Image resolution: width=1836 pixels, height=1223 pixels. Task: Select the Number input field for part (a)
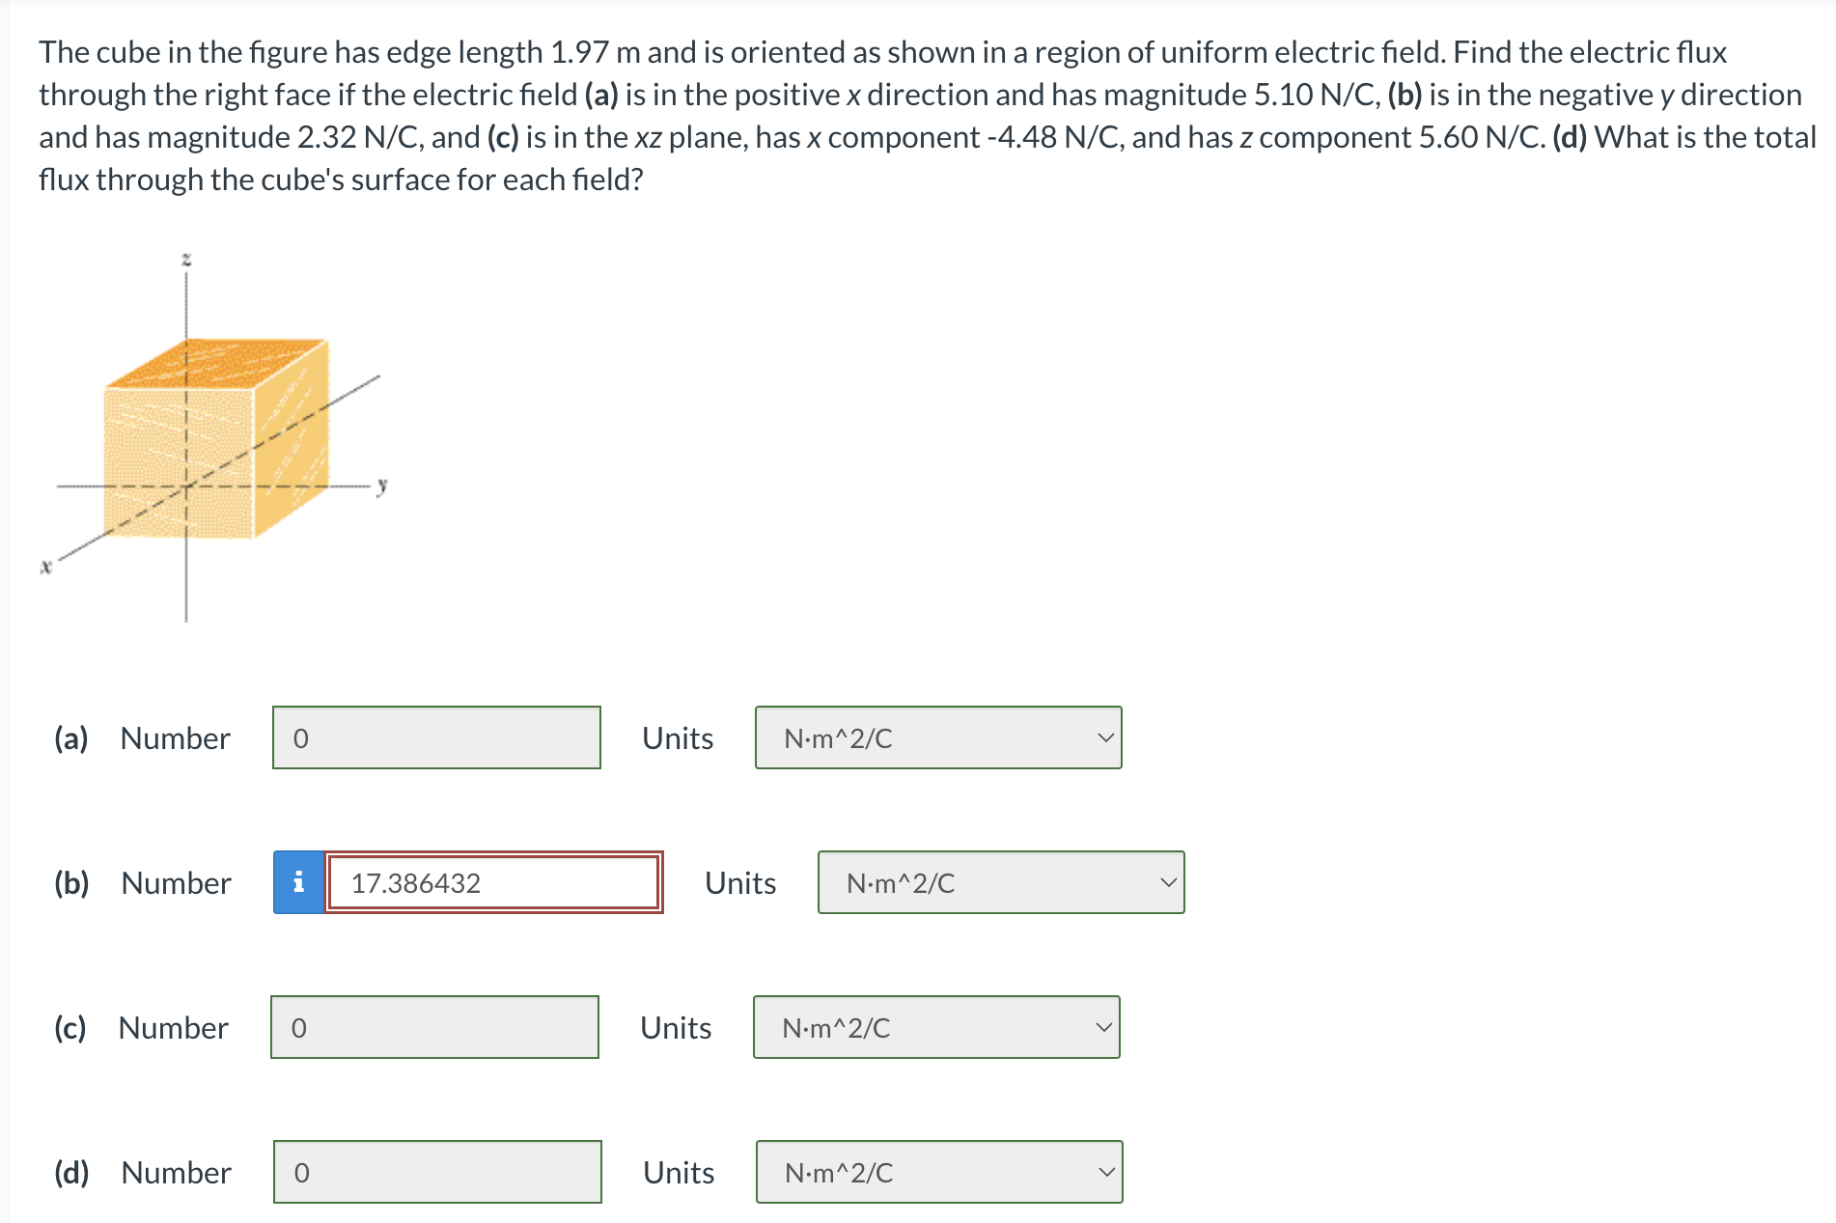436,737
